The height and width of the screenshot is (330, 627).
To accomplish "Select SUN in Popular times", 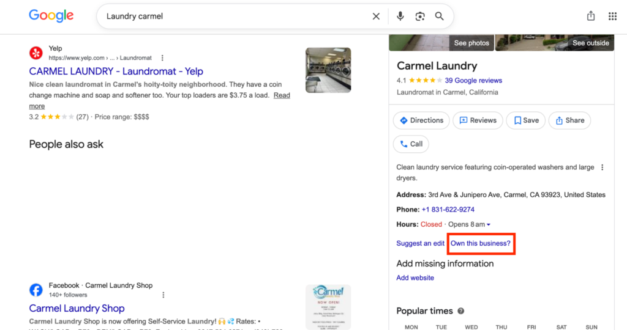I will coord(591,327).
